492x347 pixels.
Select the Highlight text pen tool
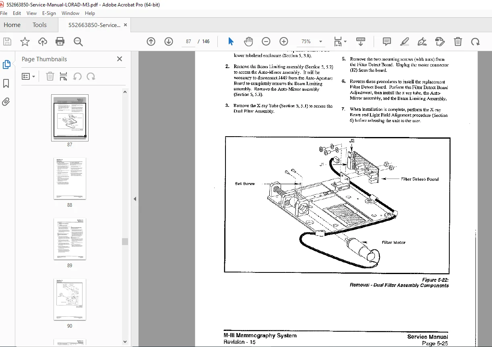point(405,42)
